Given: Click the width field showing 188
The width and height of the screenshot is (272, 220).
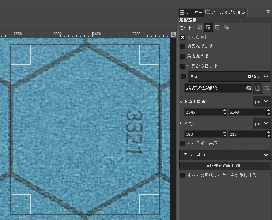Looking at the screenshot, I should [x=204, y=134].
